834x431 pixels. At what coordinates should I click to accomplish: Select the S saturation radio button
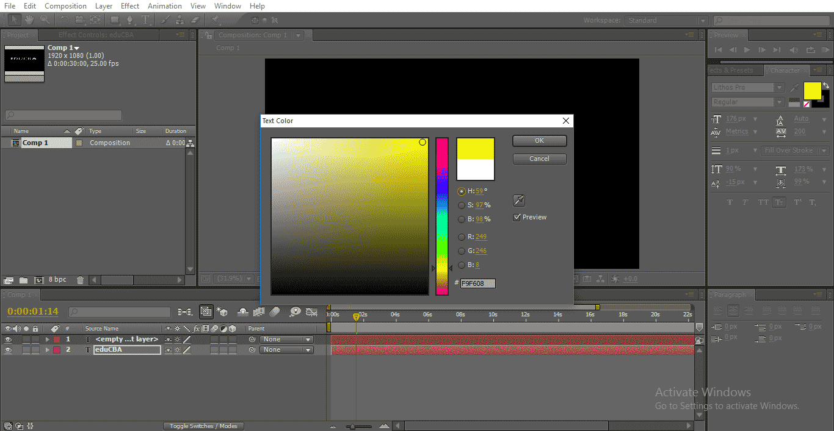[x=462, y=205]
